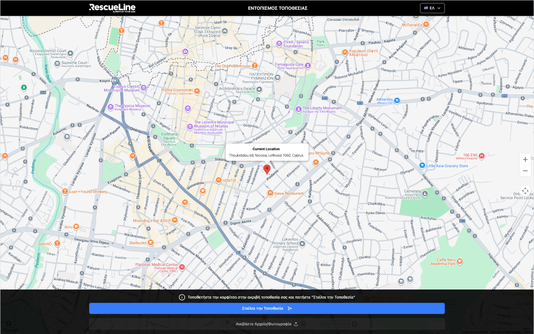
Task: Select écru cafe marker icon
Action: [76, 227]
